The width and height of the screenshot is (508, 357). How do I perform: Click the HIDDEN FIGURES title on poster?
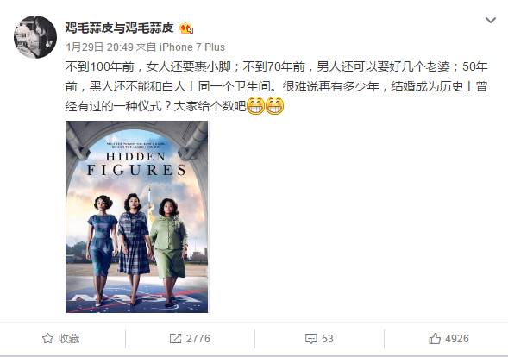tap(136, 164)
